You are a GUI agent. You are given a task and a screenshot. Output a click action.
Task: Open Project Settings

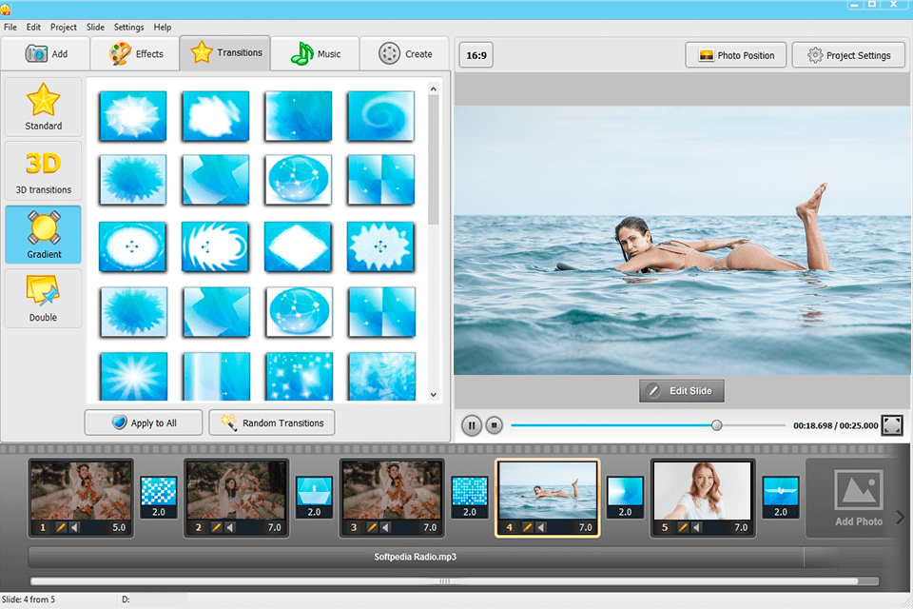pos(848,55)
